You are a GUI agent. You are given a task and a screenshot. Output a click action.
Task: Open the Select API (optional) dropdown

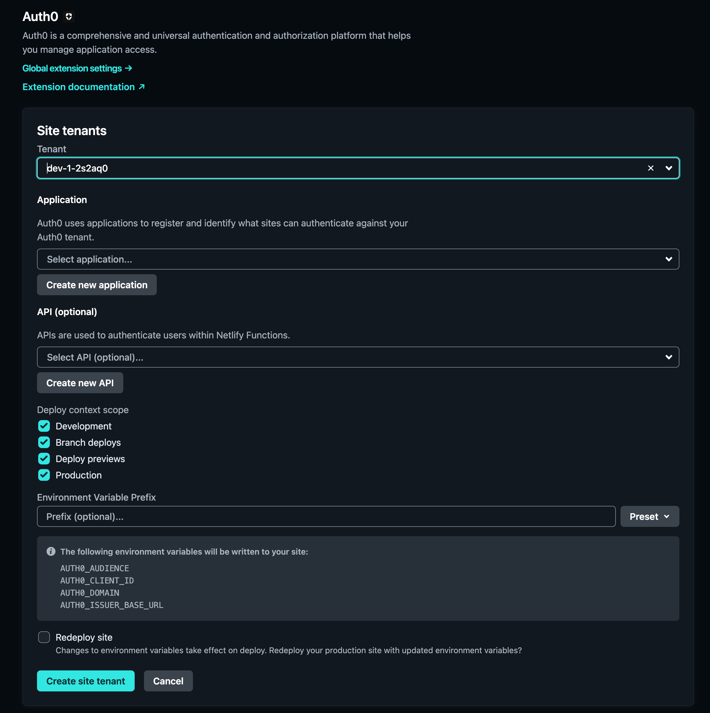pos(358,357)
